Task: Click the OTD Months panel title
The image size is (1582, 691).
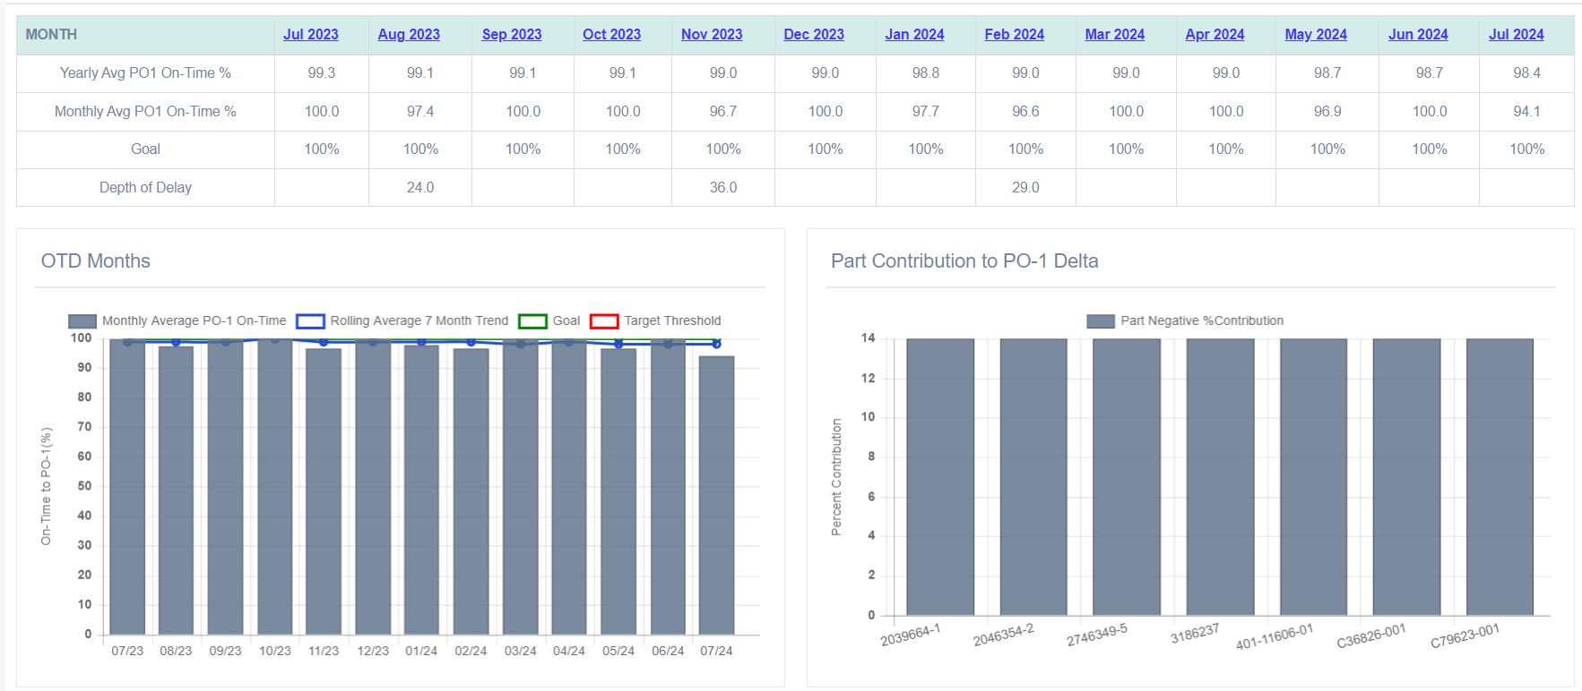Action: point(95,261)
